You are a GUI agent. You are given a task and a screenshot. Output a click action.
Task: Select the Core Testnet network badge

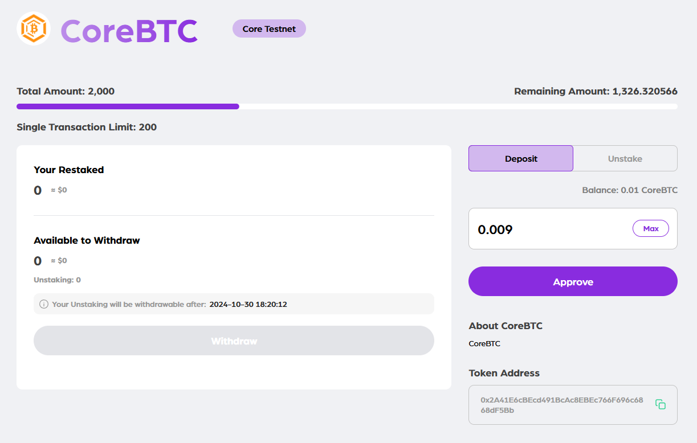point(269,29)
